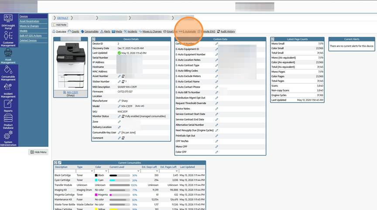Open the Incident Management sidebar icon

click(x=8, y=90)
